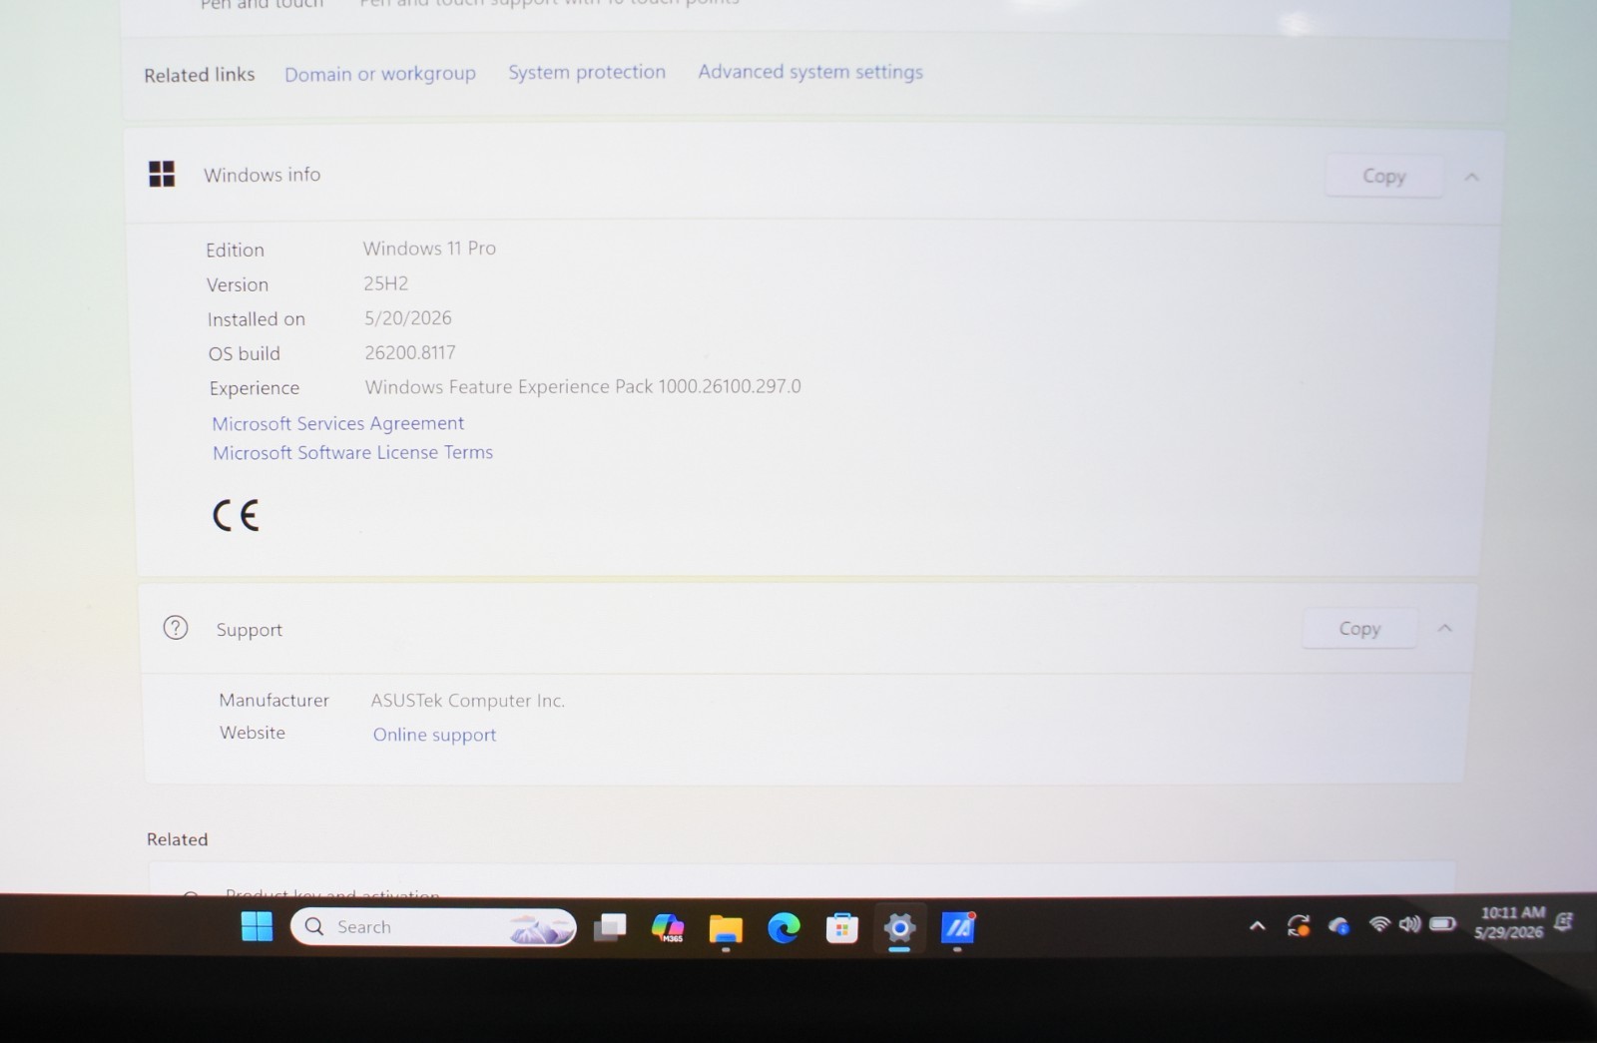Viewport: 1597px width, 1043px height.
Task: Open the Wi-Fi network tray icon
Action: pyautogui.click(x=1379, y=924)
